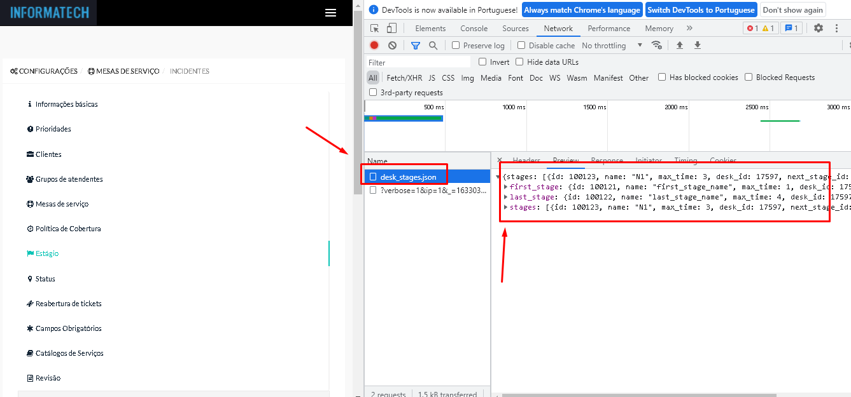Image resolution: width=851 pixels, height=397 pixels.
Task: Check Has blocked cookies checkbox
Action: coord(662,77)
